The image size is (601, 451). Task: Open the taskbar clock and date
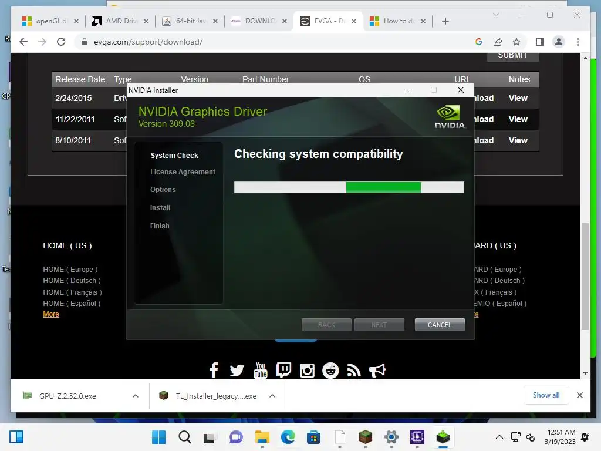(560, 437)
